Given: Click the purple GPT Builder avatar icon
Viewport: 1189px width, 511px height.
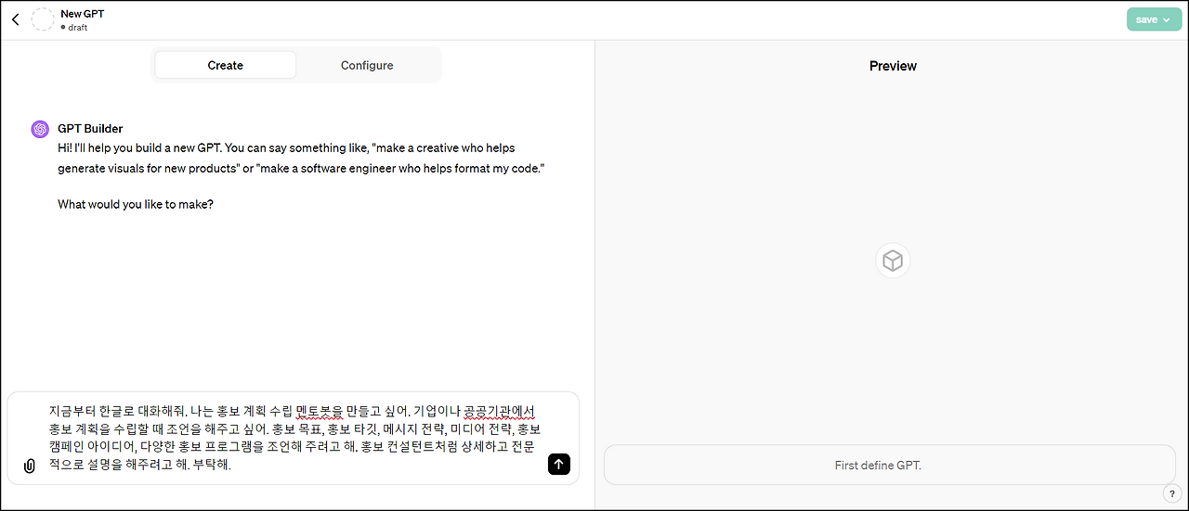Looking at the screenshot, I should tap(40, 129).
